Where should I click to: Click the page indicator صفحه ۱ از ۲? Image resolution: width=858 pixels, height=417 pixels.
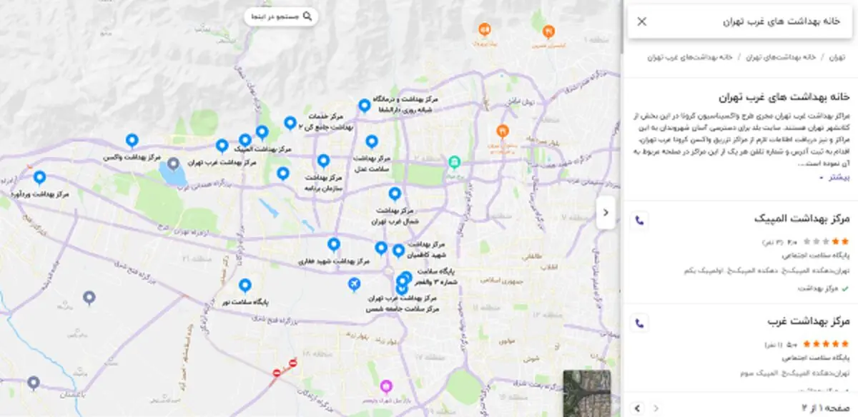pos(827,407)
